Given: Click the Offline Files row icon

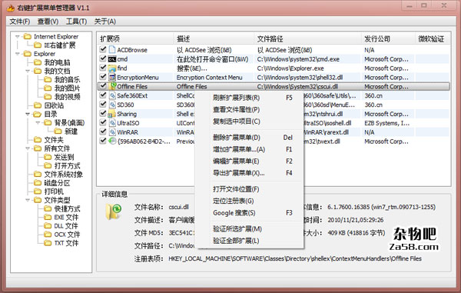Looking at the screenshot, I should click(x=112, y=86).
